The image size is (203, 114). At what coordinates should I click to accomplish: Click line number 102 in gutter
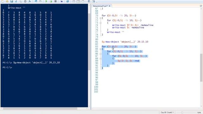96,92
